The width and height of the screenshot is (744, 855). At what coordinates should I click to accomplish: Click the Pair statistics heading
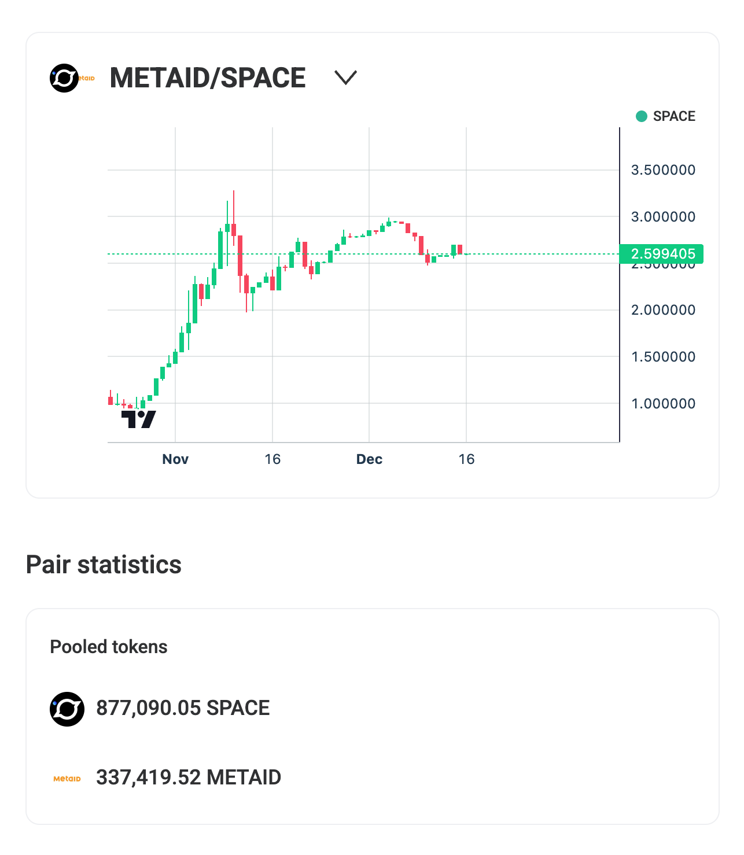[104, 565]
